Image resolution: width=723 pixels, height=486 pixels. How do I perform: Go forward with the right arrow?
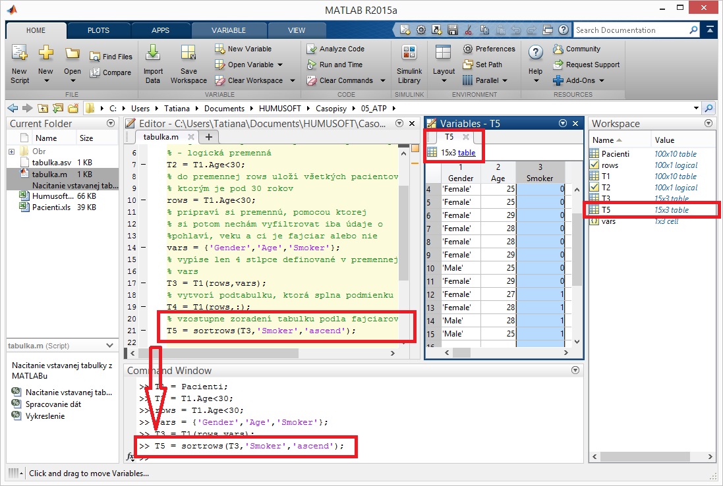(x=28, y=108)
